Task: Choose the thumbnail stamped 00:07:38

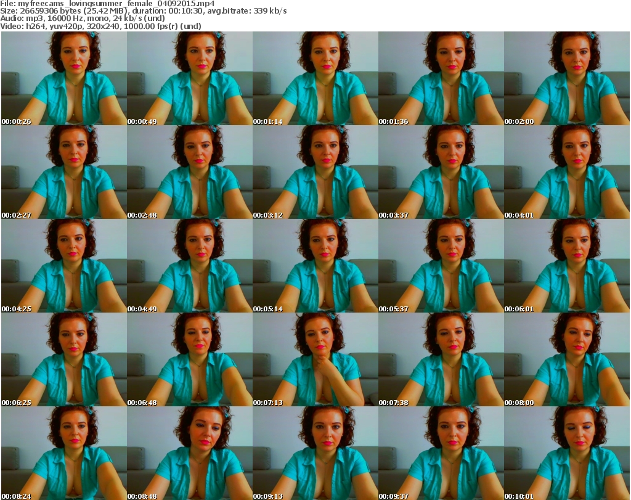Action: point(441,359)
